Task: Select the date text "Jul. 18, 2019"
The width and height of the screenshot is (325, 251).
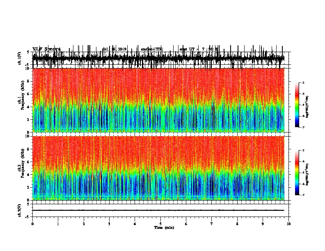Action: (114, 49)
